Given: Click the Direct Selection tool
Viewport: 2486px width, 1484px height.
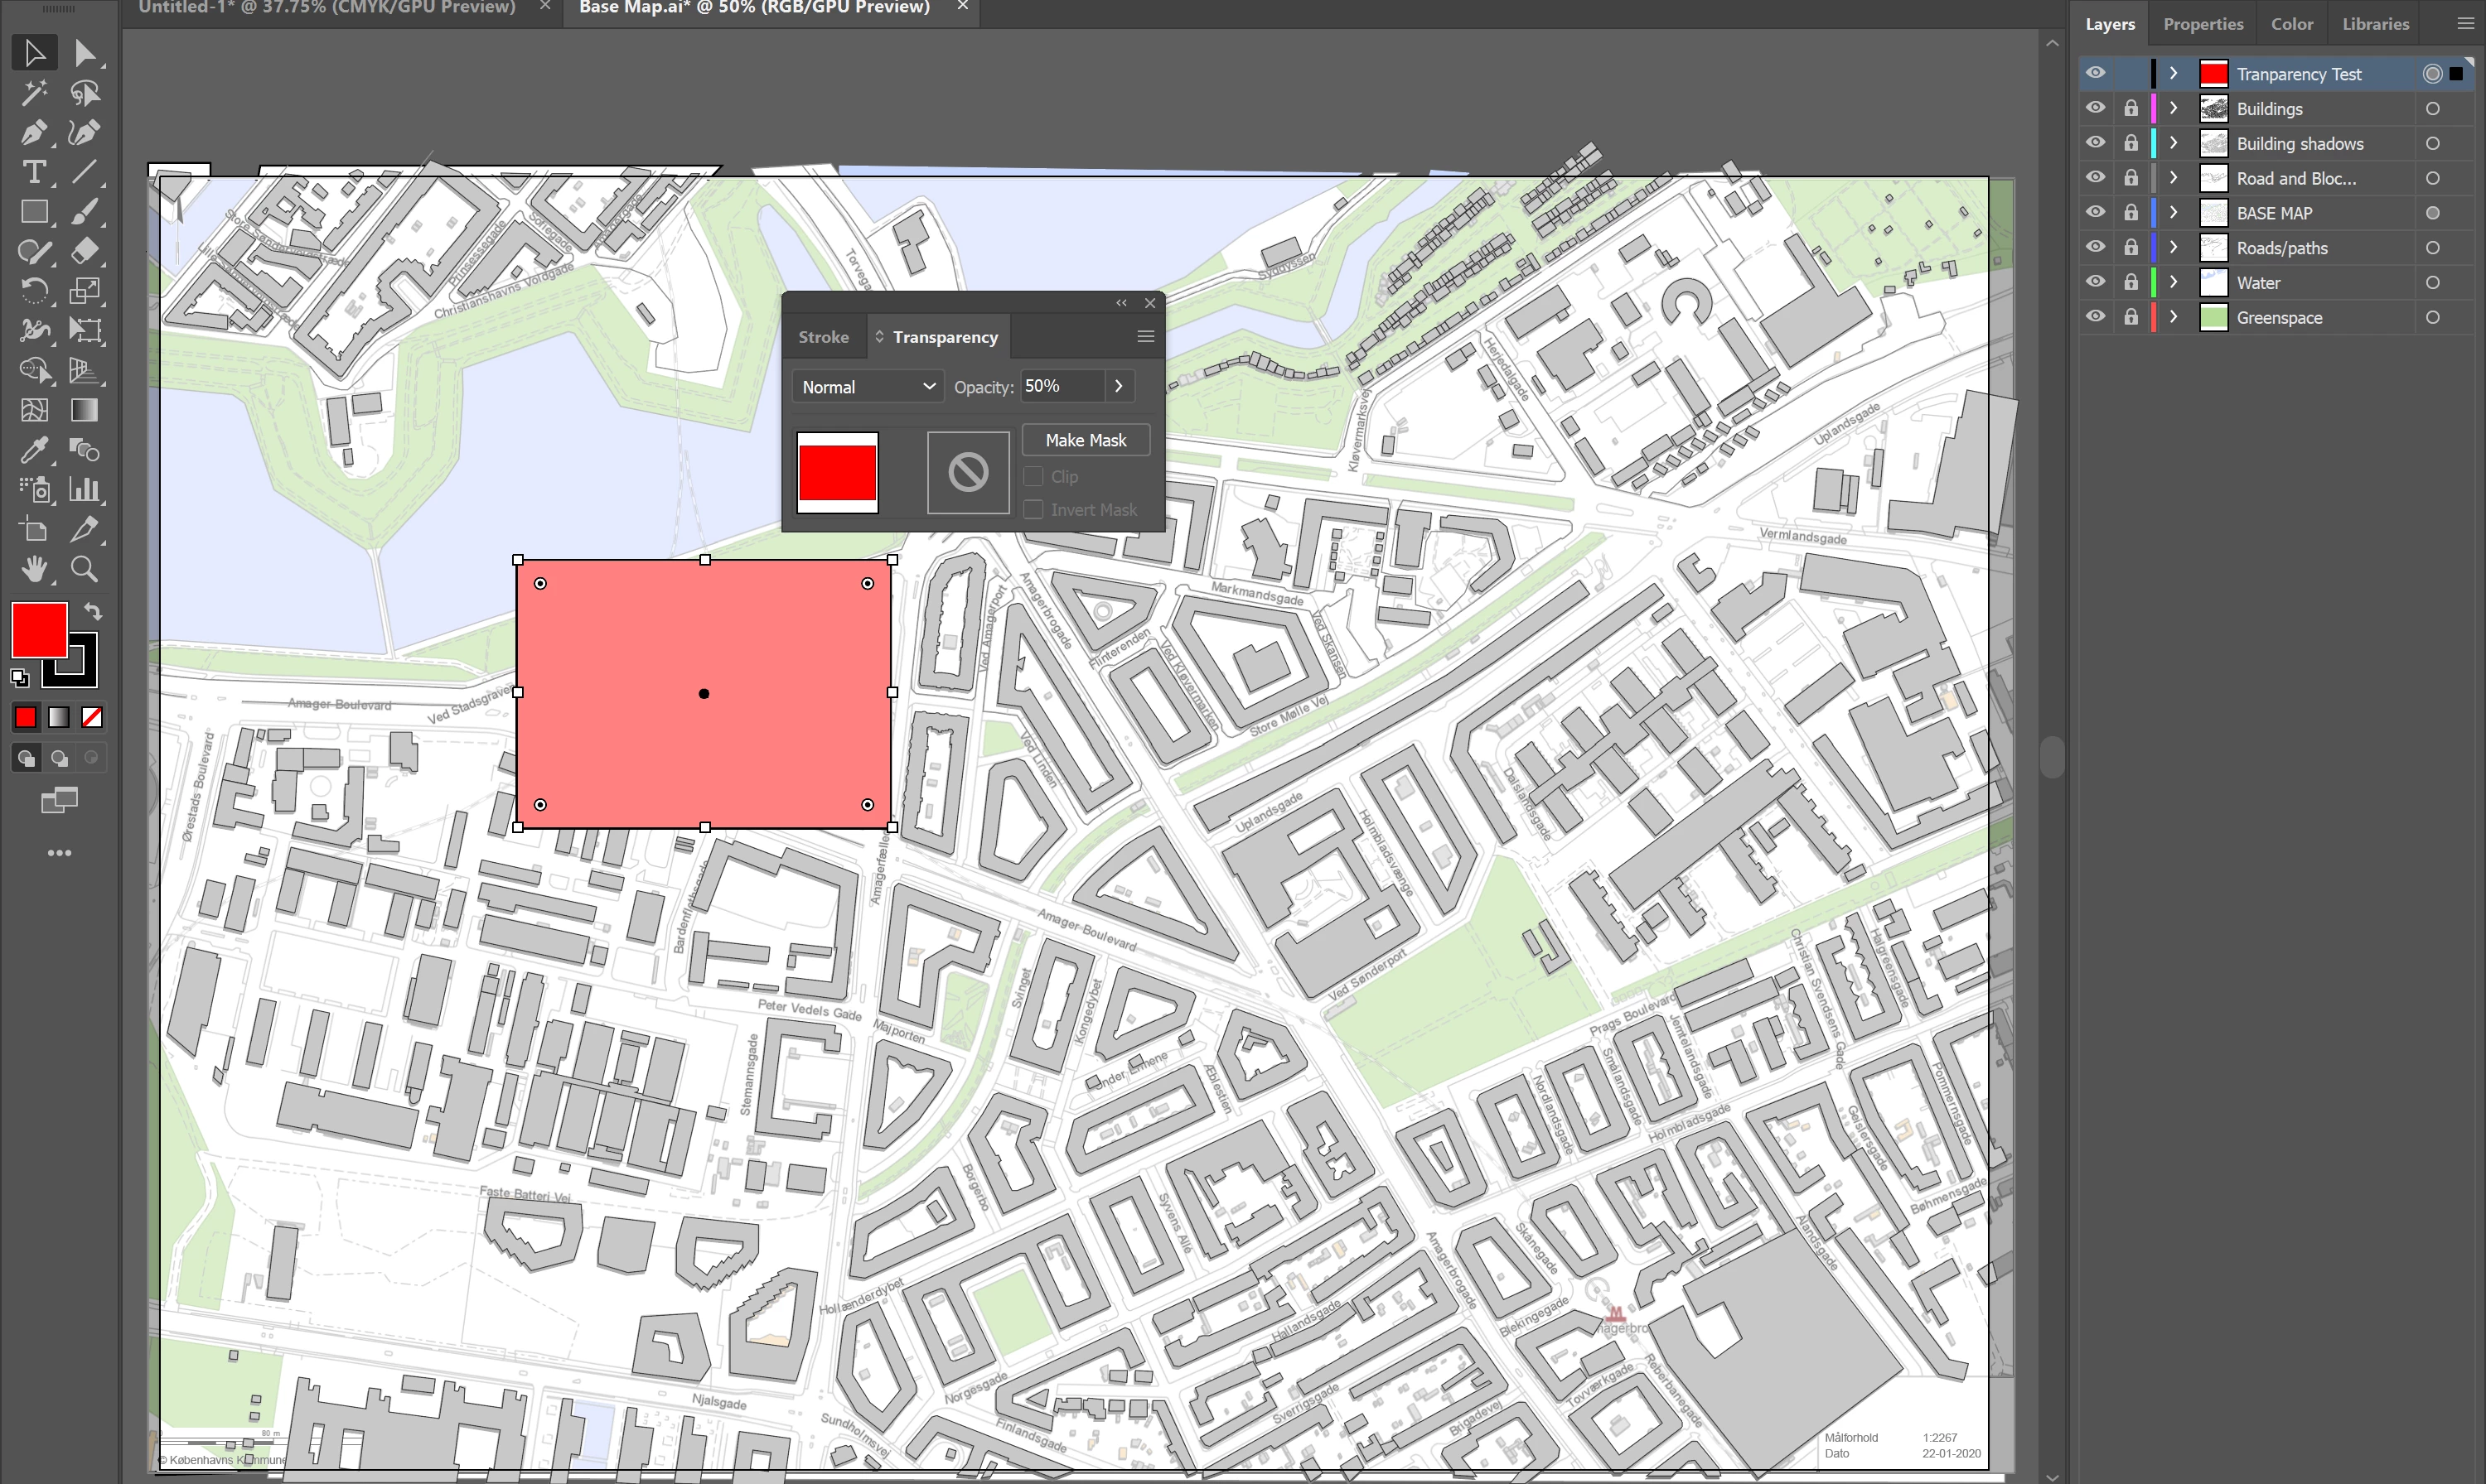Looking at the screenshot, I should [85, 53].
